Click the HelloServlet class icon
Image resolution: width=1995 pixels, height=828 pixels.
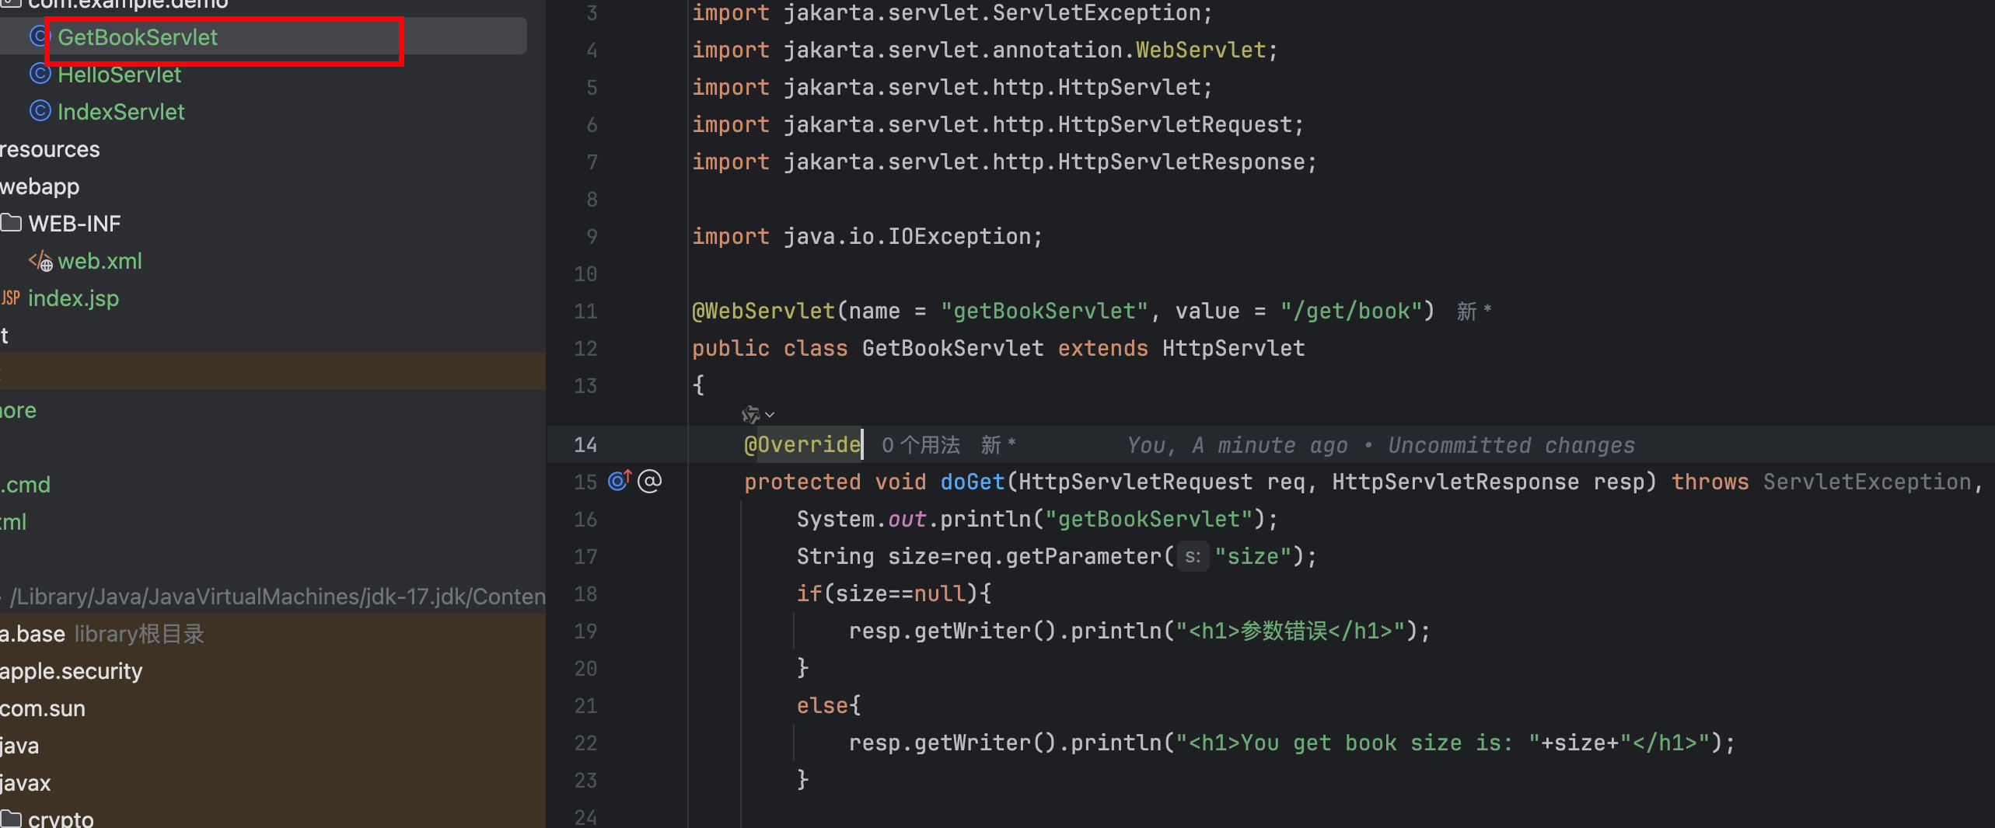pos(40,74)
